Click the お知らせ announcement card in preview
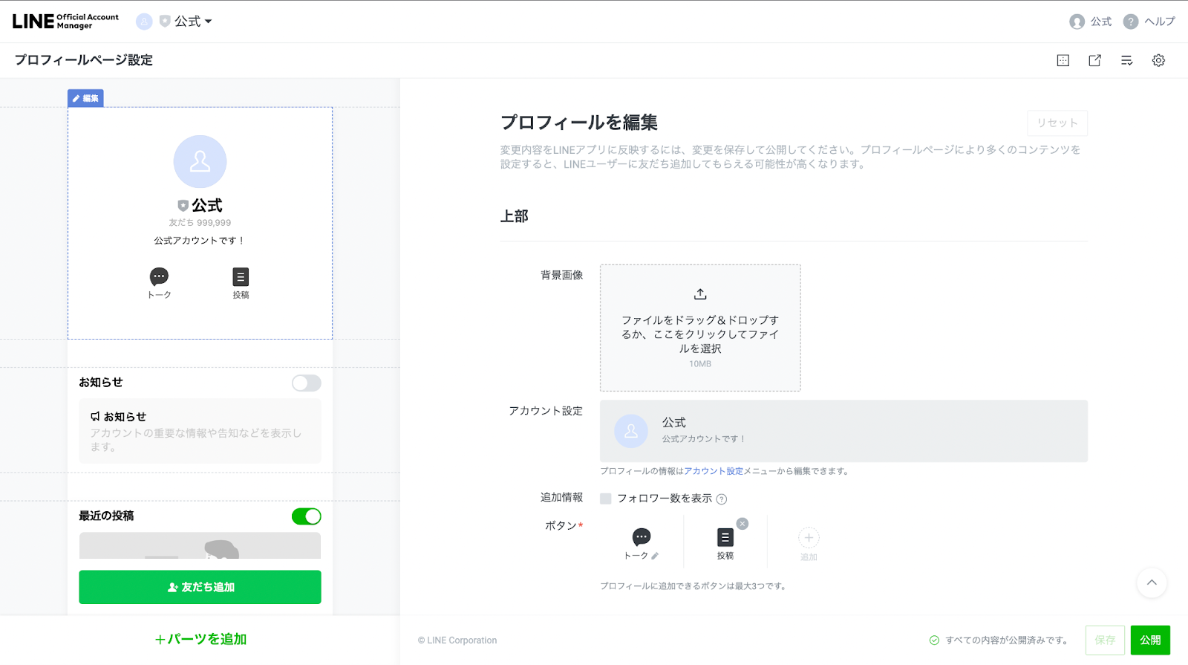The image size is (1188, 665). pos(200,431)
